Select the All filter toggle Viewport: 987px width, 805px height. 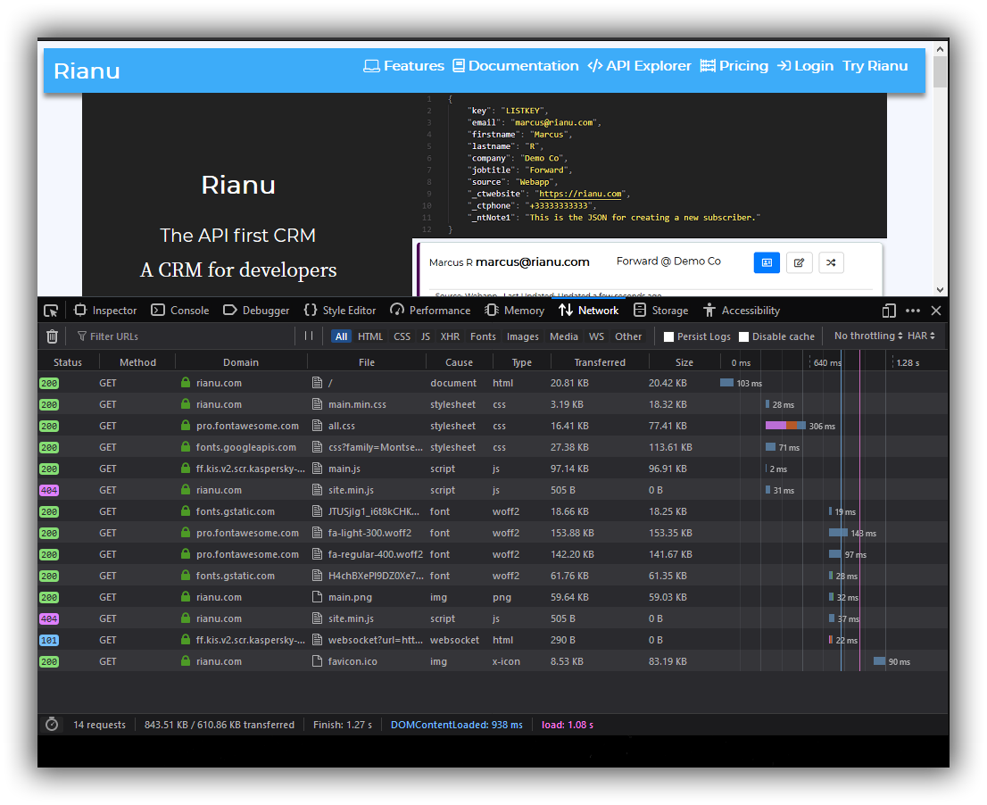341,336
